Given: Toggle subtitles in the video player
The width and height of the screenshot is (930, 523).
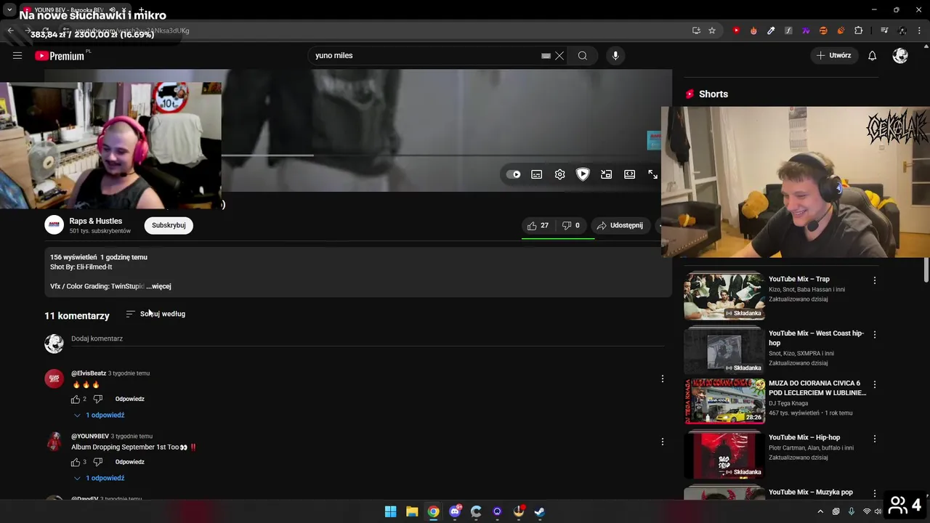Looking at the screenshot, I should coord(536,174).
